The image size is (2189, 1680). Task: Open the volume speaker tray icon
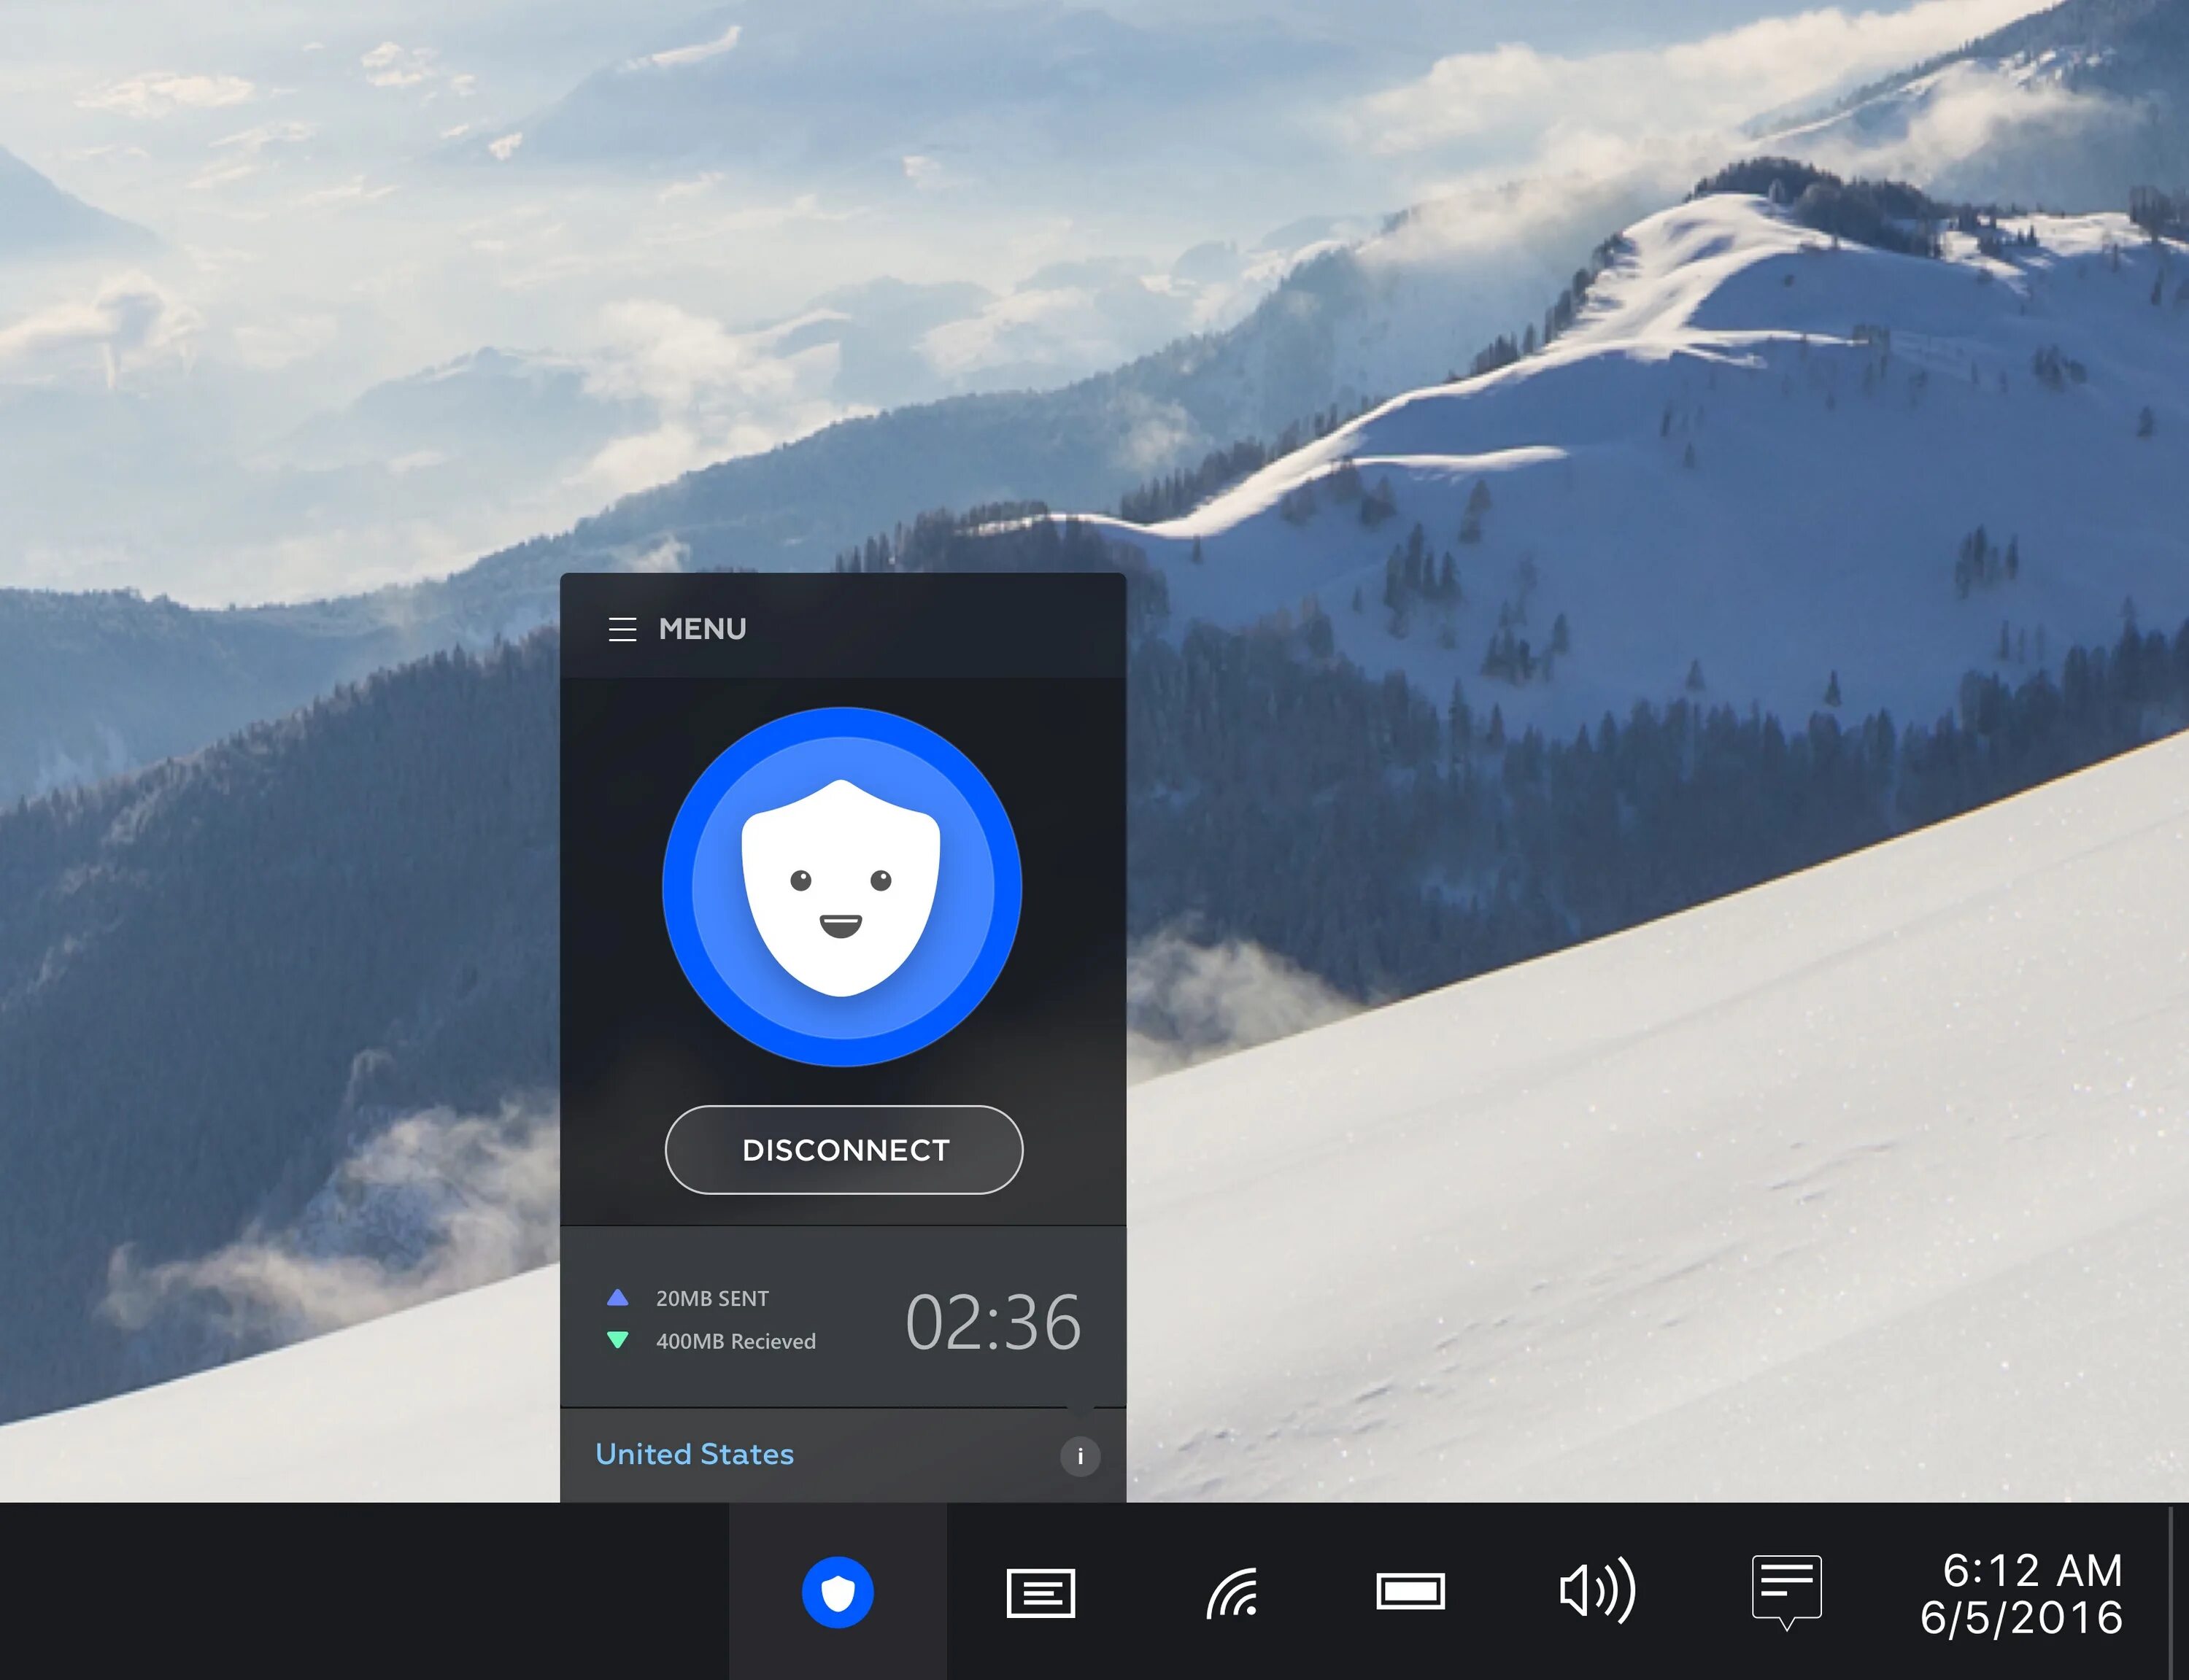click(1597, 1590)
